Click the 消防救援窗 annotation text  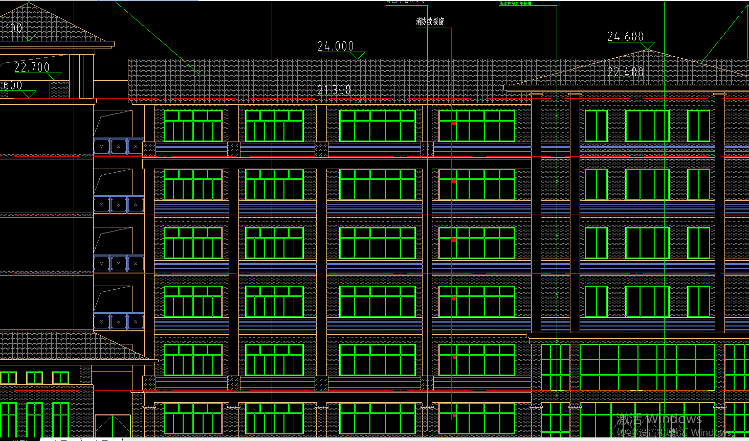tap(430, 21)
